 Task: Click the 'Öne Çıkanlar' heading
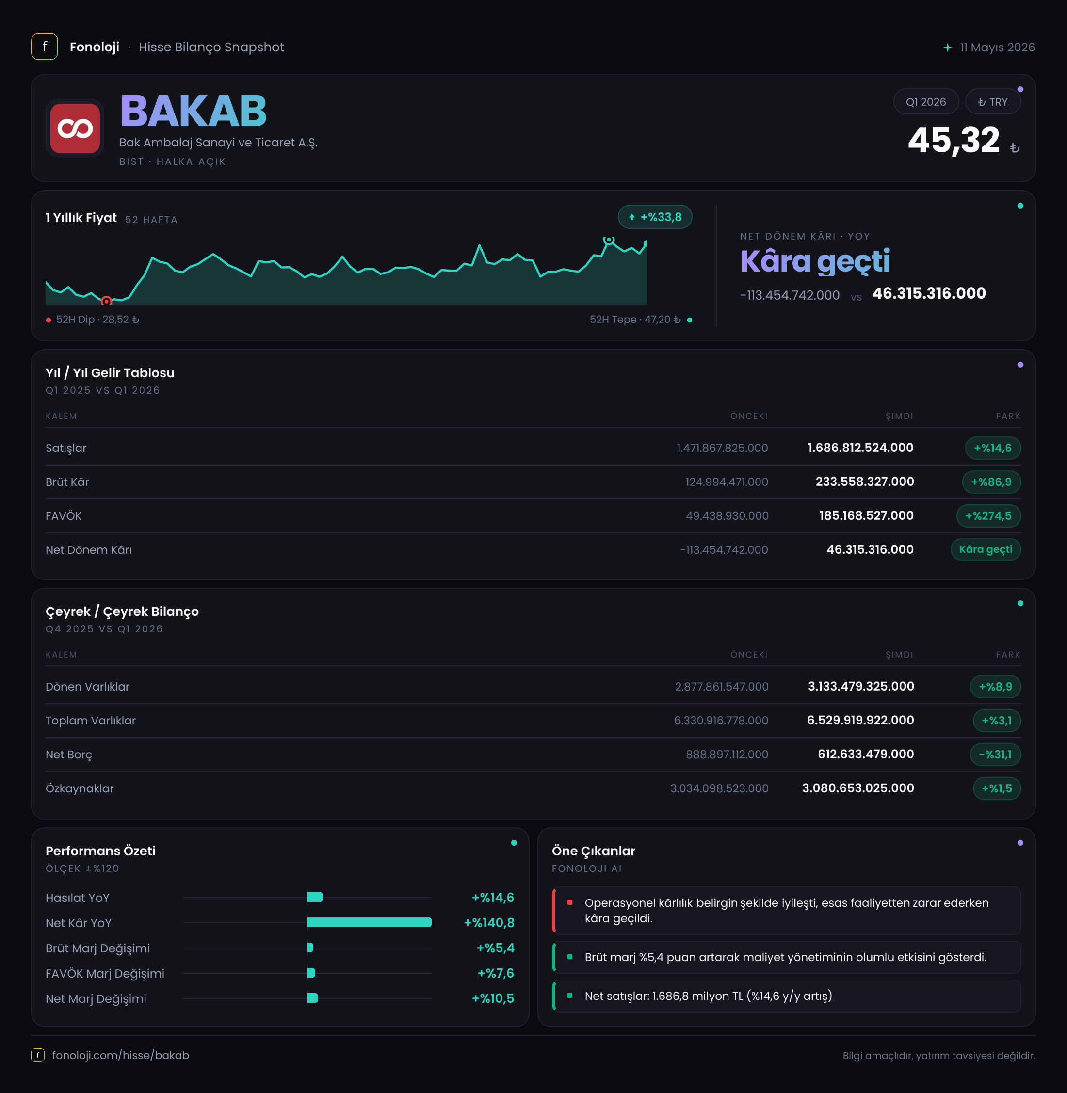click(594, 851)
